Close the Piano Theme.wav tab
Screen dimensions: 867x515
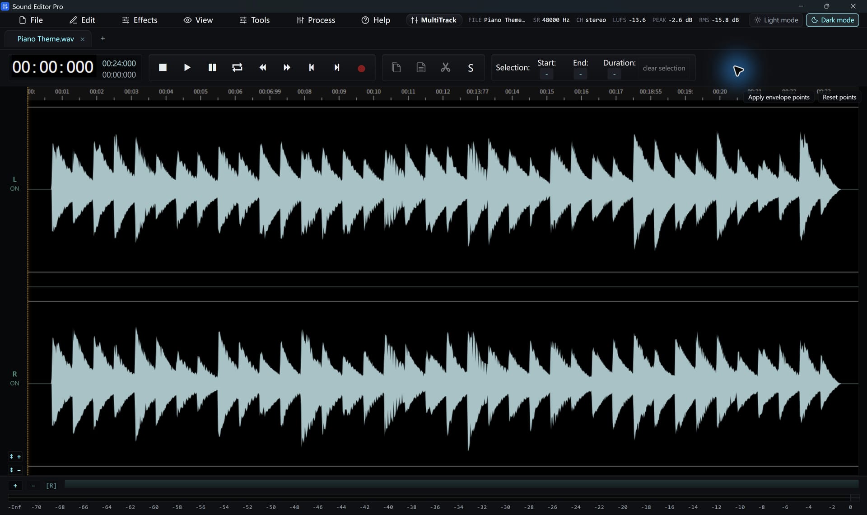tap(82, 39)
